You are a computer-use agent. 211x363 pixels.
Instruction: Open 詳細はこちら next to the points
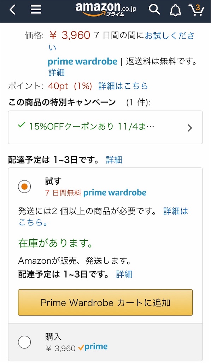(124, 85)
